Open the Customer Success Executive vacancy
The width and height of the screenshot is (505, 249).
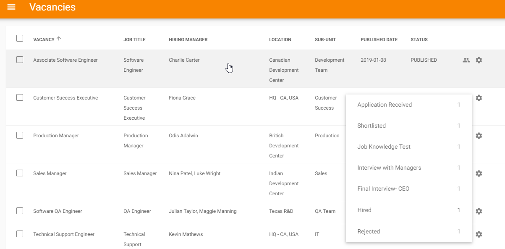pos(65,97)
